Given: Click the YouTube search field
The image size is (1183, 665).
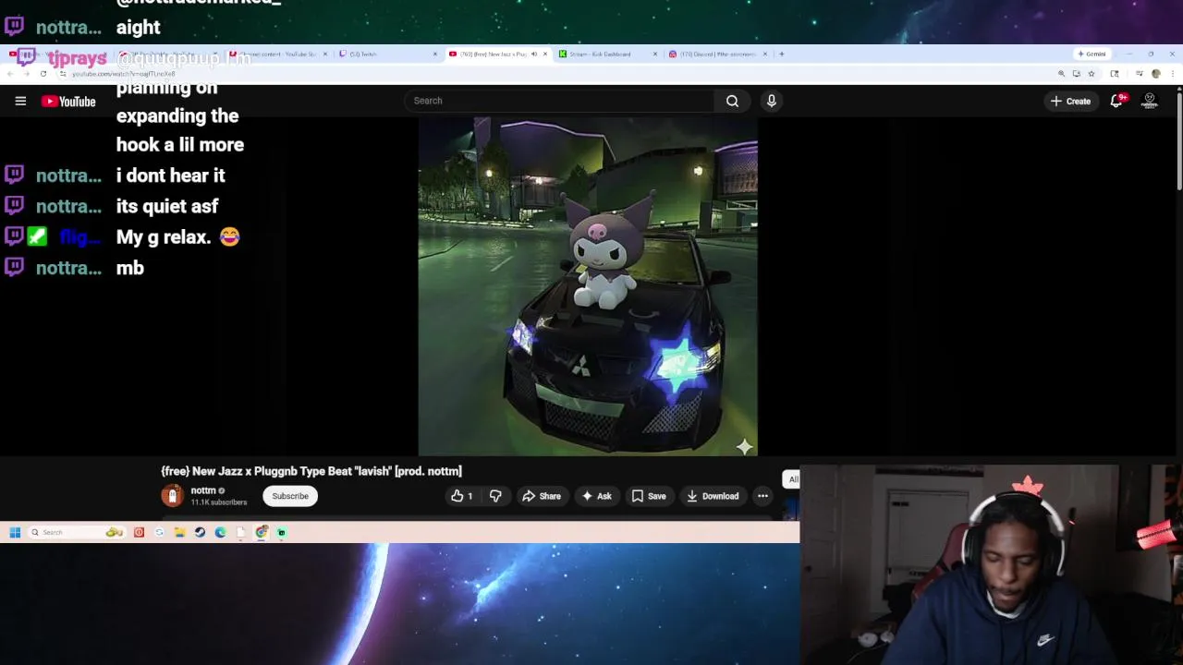Looking at the screenshot, I should coord(558,101).
